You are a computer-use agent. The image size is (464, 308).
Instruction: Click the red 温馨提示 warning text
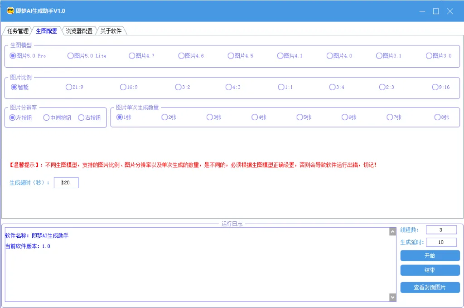point(193,165)
